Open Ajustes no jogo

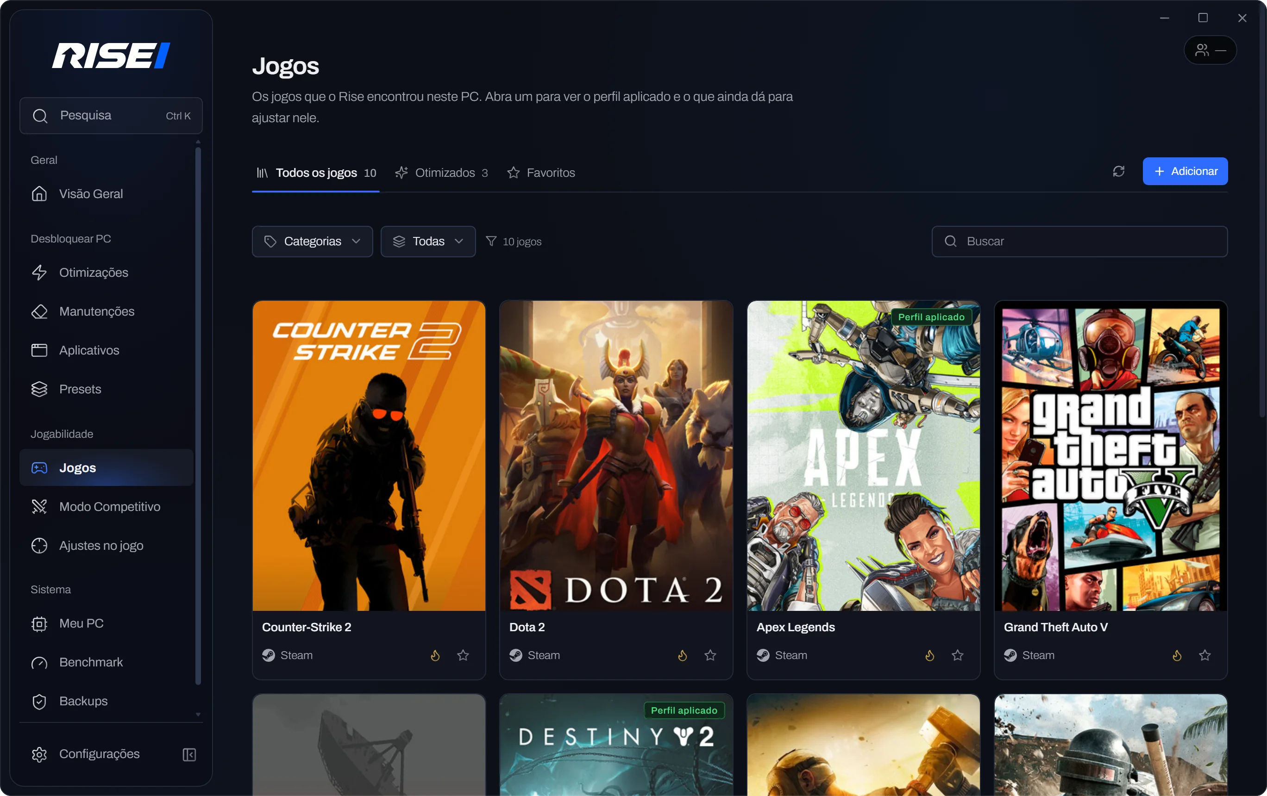pos(107,545)
